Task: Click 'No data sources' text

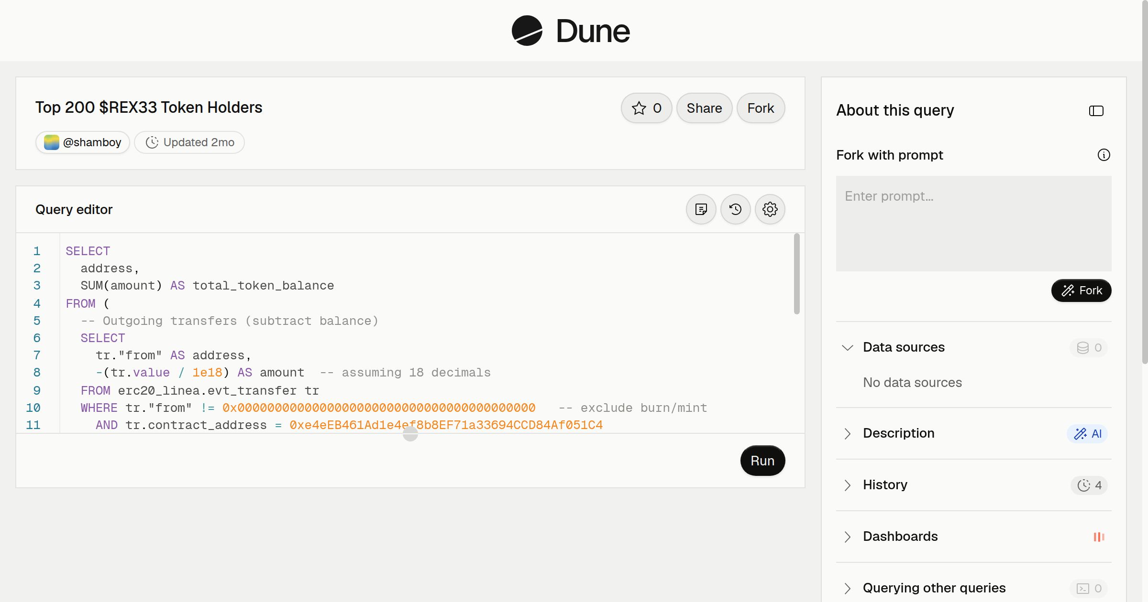Action: tap(912, 382)
